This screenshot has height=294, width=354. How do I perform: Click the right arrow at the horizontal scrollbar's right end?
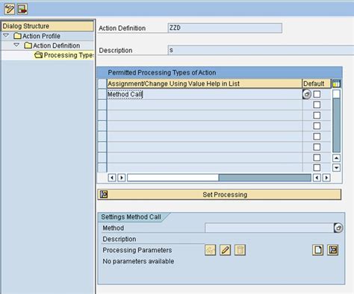(326, 178)
